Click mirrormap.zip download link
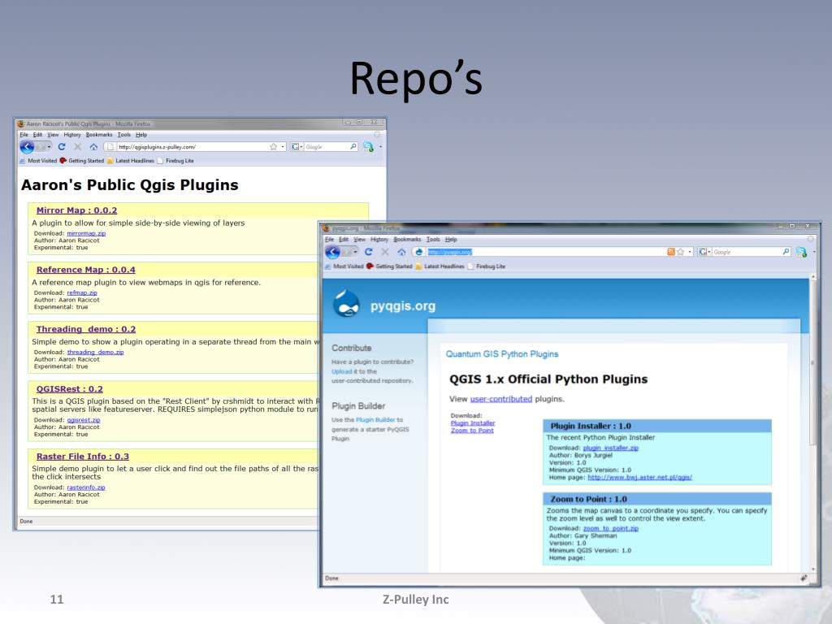832x624 pixels. (86, 233)
